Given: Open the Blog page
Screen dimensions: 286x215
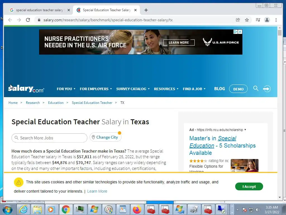Looking at the screenshot, I should tap(220, 89).
